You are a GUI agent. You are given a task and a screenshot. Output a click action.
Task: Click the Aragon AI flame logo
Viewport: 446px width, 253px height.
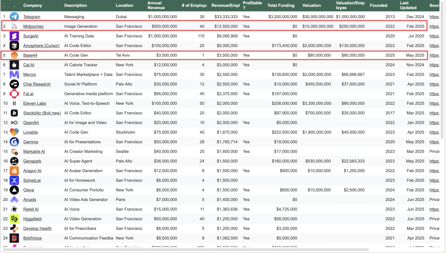pyautogui.click(x=14, y=171)
